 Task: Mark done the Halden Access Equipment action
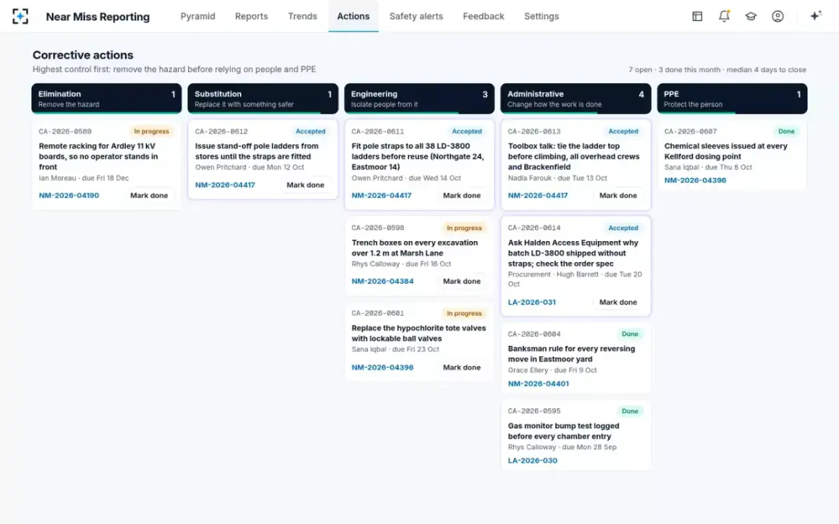(x=618, y=303)
